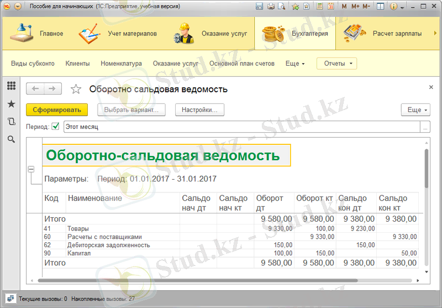Click the Настройки... button
442x308 pixels.
[x=199, y=110]
